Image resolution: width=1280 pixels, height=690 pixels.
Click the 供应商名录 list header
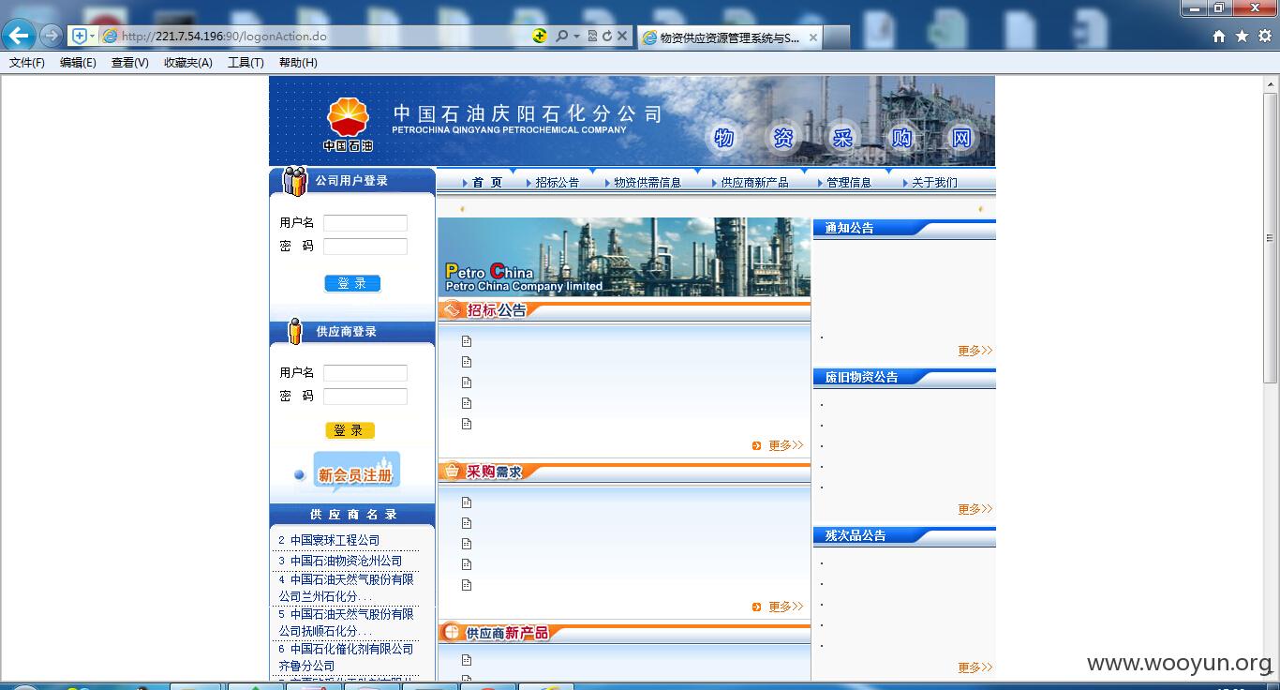pyautogui.click(x=352, y=515)
